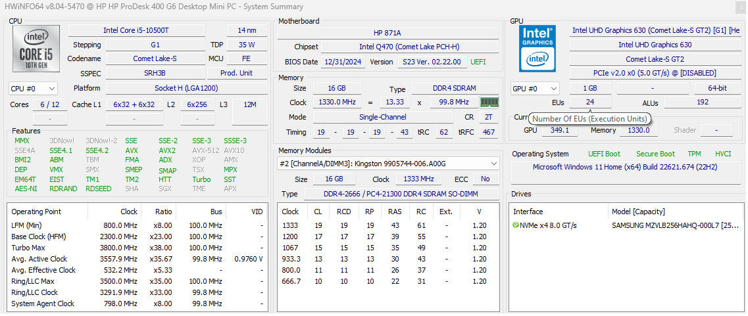Select the SAMSUNG MZVLB256HAHQ drive row
Screen dimensions: 748x316
pos(626,225)
